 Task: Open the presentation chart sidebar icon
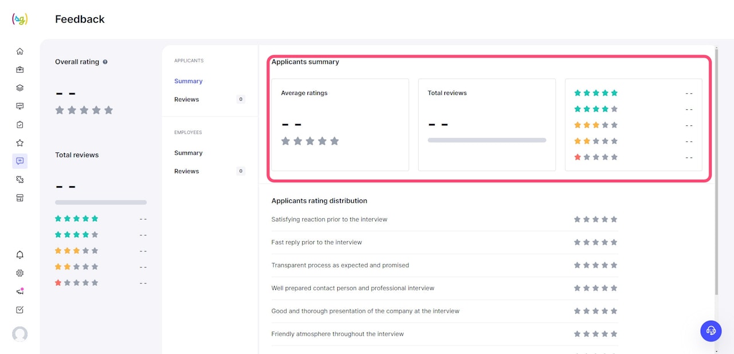pyautogui.click(x=20, y=107)
